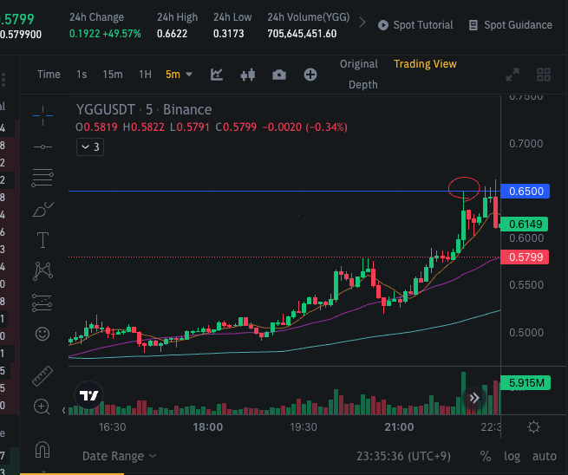This screenshot has width=568, height=475.
Task: Switch to the Depth chart view
Action: (x=363, y=85)
